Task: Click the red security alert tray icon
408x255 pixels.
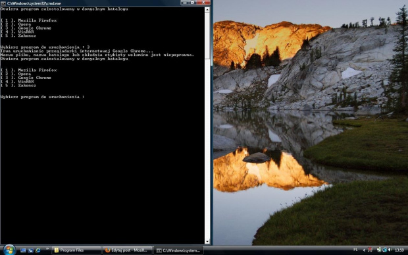Action: tap(370, 250)
